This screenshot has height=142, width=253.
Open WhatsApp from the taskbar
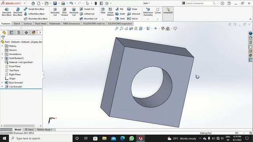tap(132, 138)
